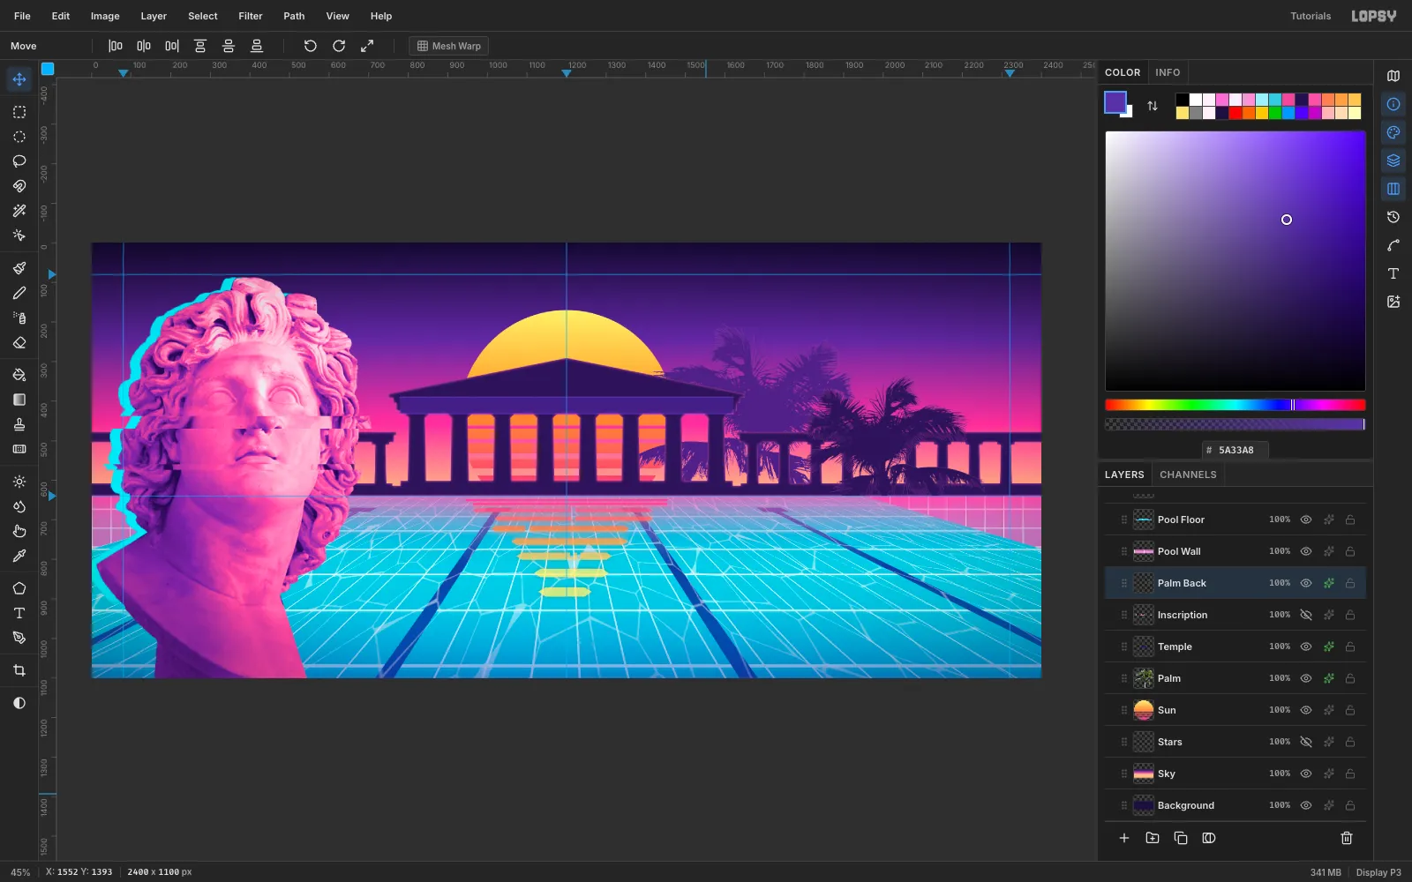Click the Mesh Warp button
This screenshot has width=1412, height=882.
tap(448, 46)
